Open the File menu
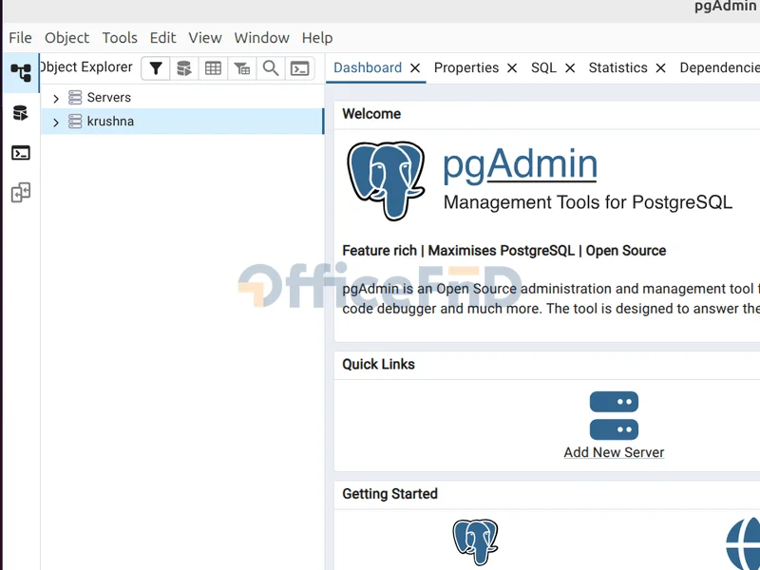Screen dimensions: 760x570 click(x=20, y=38)
